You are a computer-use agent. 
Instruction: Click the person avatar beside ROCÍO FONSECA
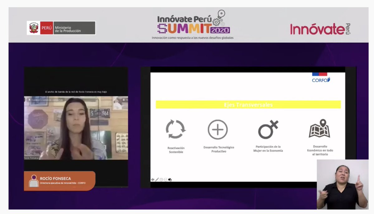click(34, 181)
